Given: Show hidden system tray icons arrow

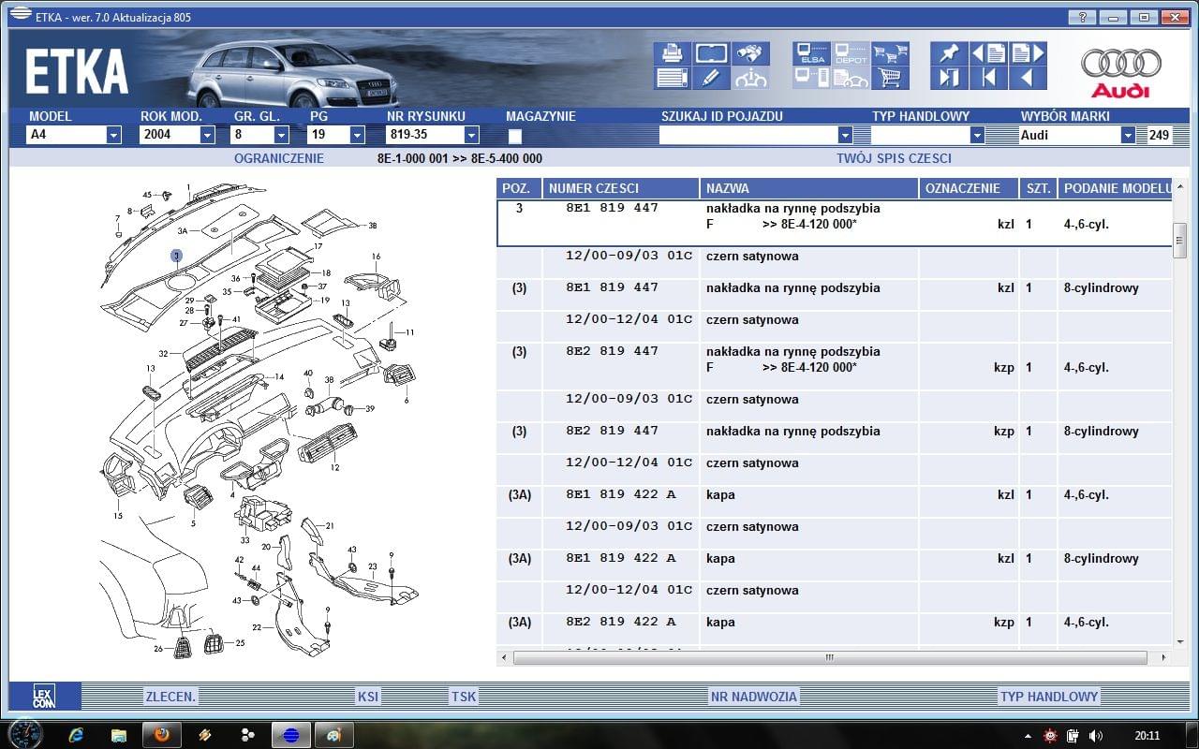Looking at the screenshot, I should [1028, 736].
